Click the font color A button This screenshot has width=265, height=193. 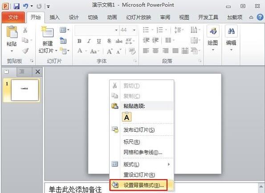click(80, 51)
